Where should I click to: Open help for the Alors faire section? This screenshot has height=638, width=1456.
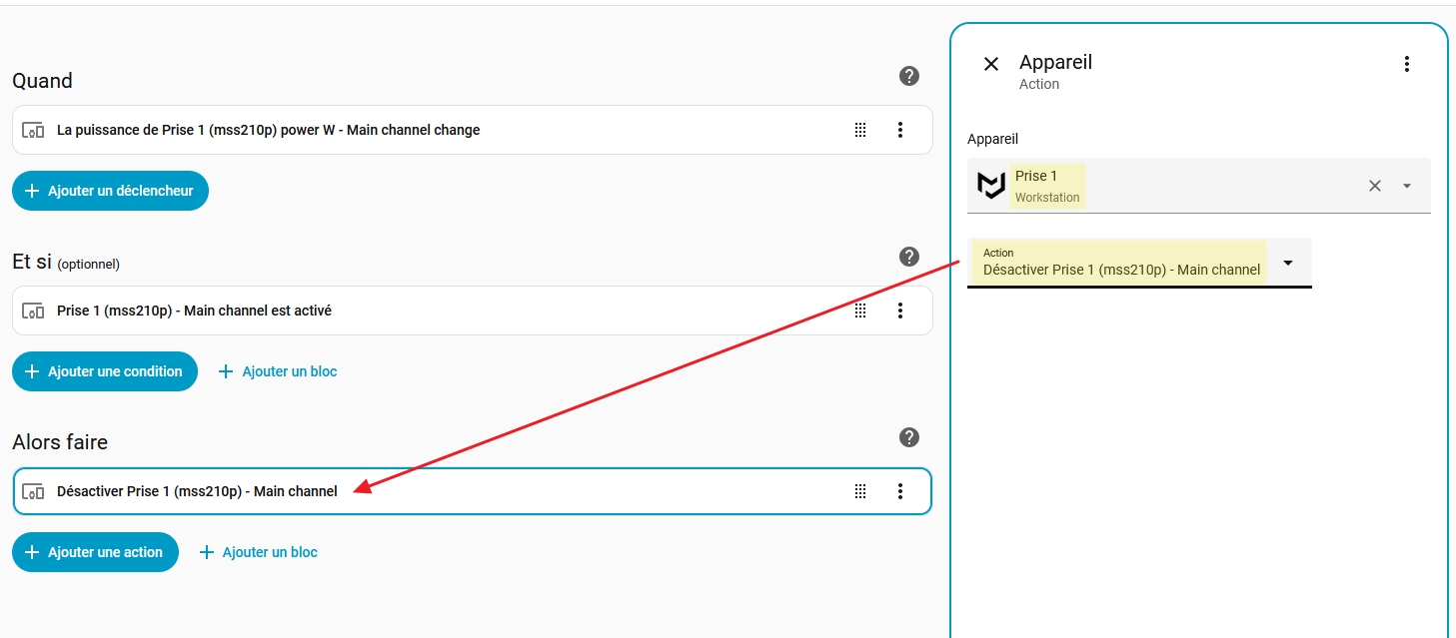[908, 437]
